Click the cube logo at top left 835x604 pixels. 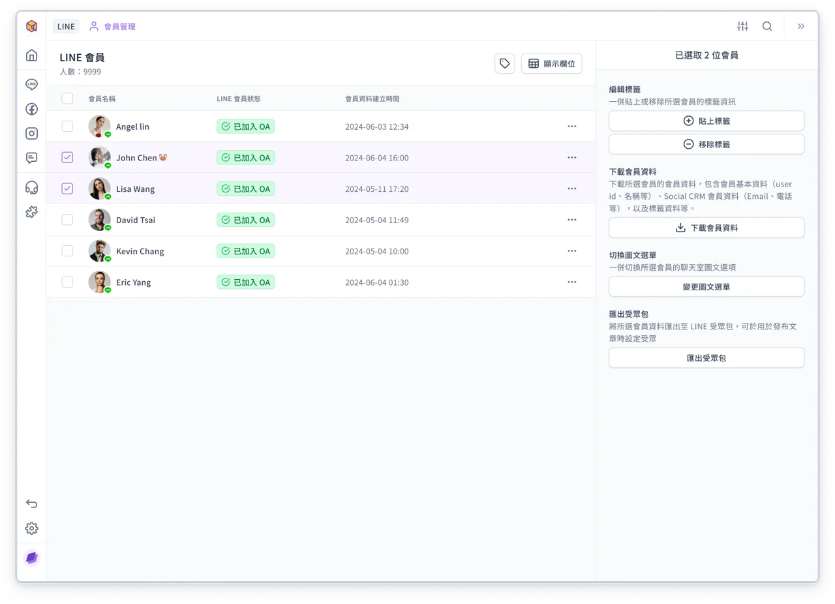click(x=31, y=26)
